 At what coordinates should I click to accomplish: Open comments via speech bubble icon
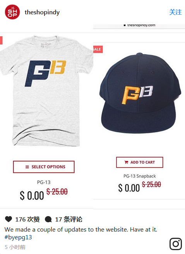[x=48, y=219]
